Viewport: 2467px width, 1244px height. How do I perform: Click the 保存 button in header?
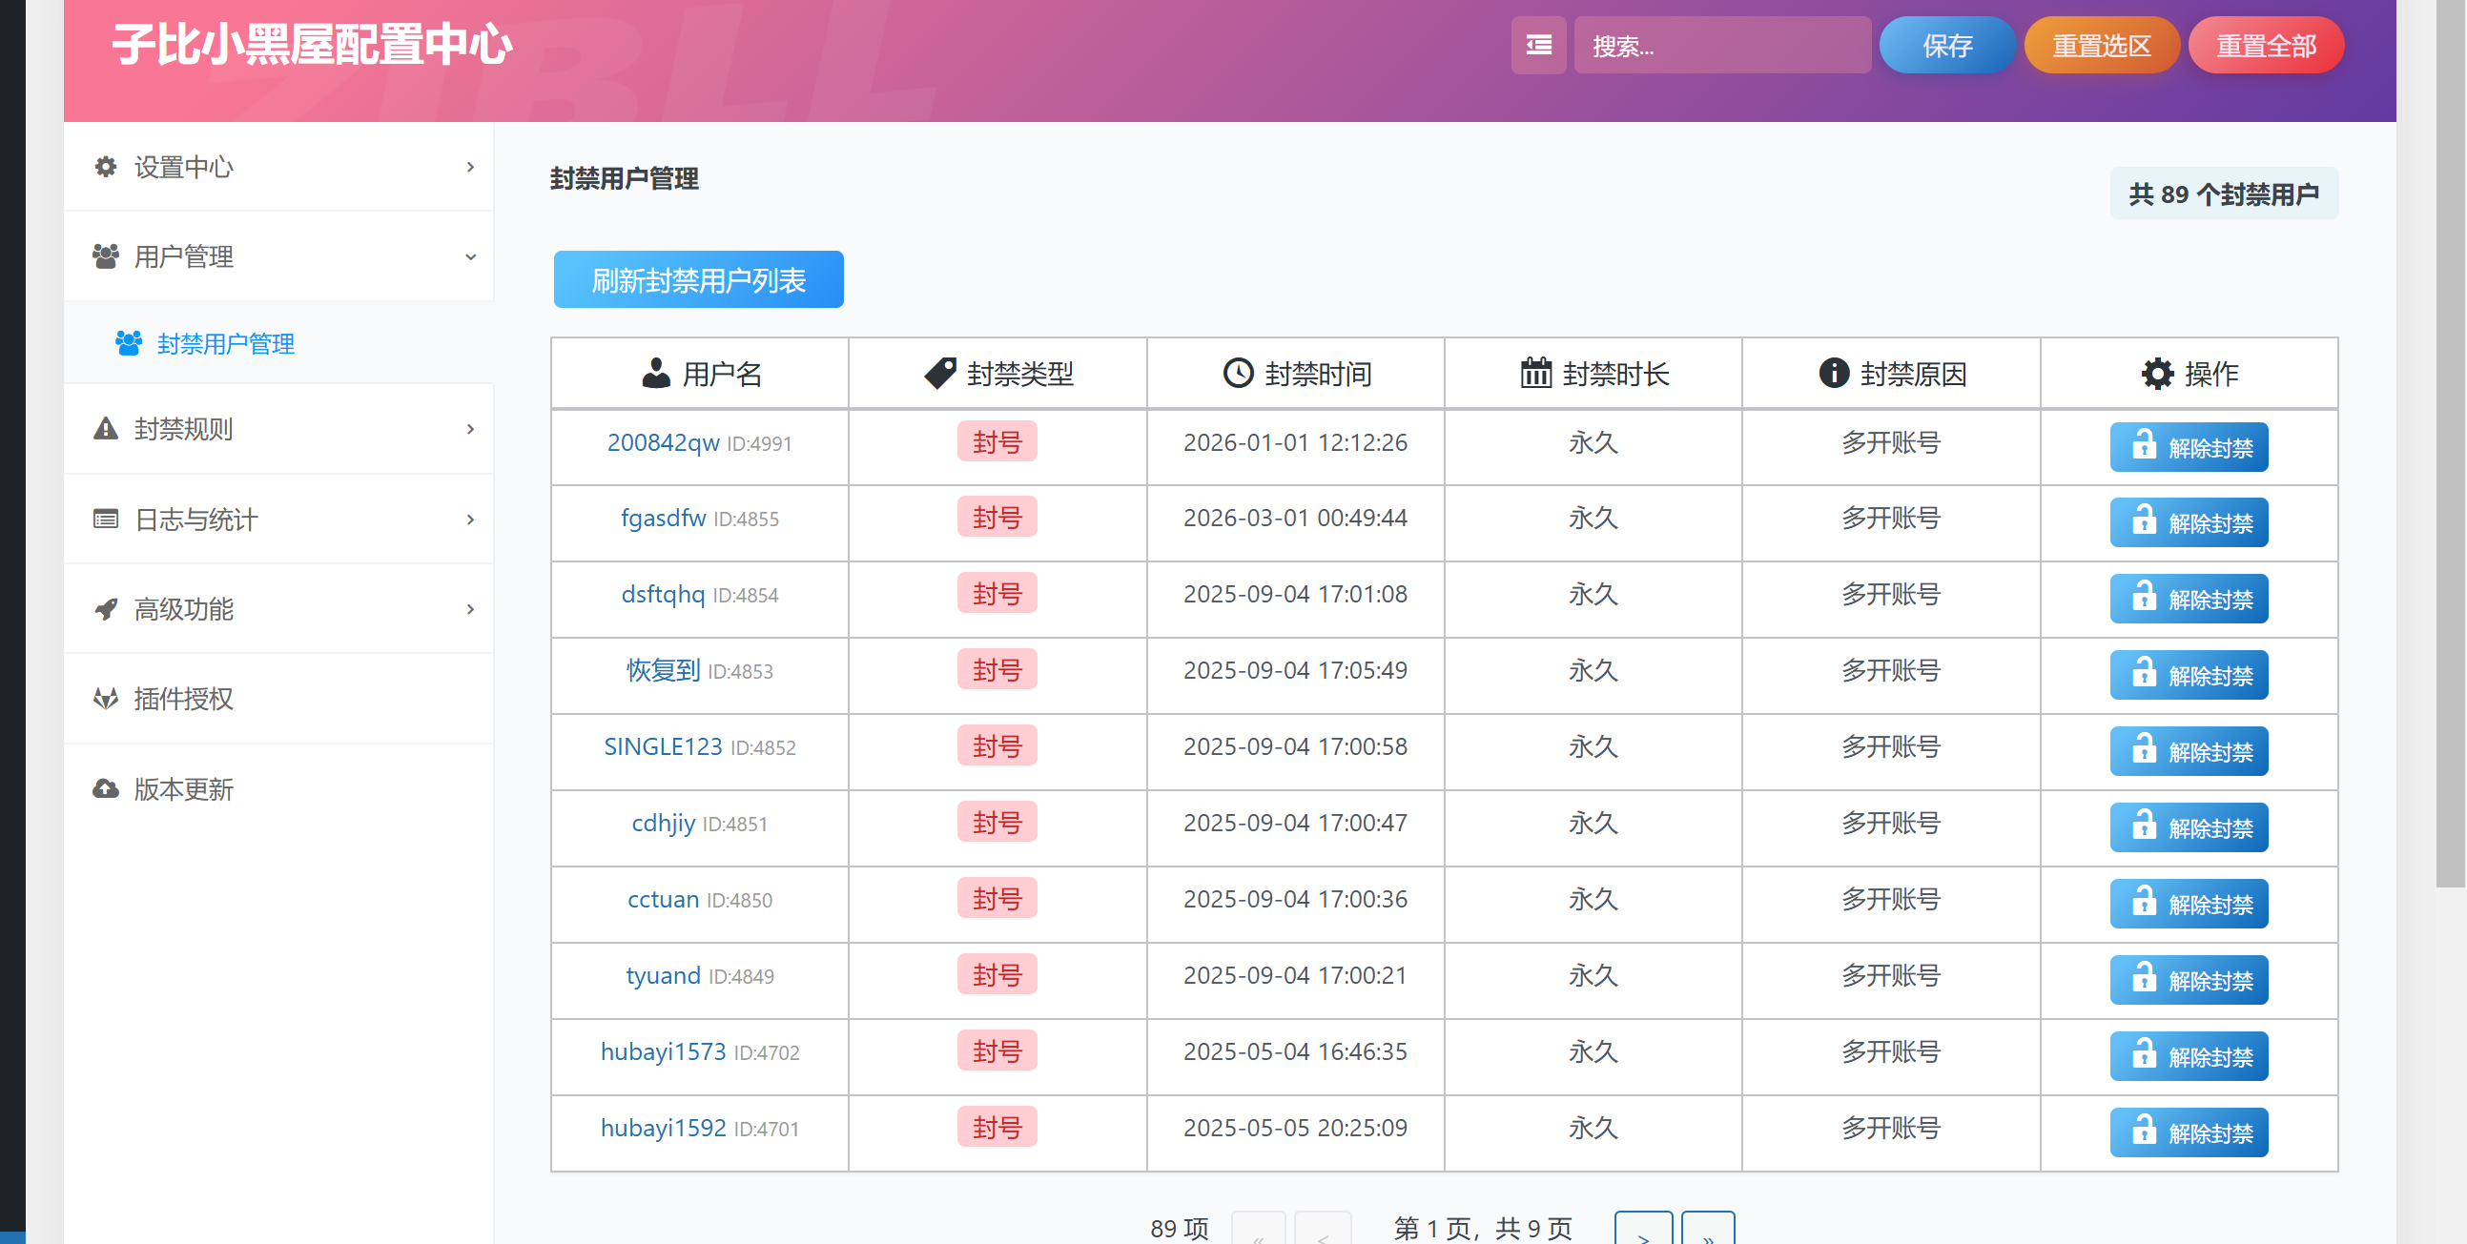1947,45
